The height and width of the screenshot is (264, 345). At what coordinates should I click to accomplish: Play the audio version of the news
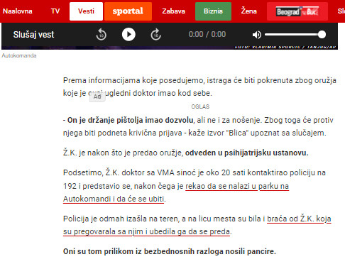click(128, 35)
